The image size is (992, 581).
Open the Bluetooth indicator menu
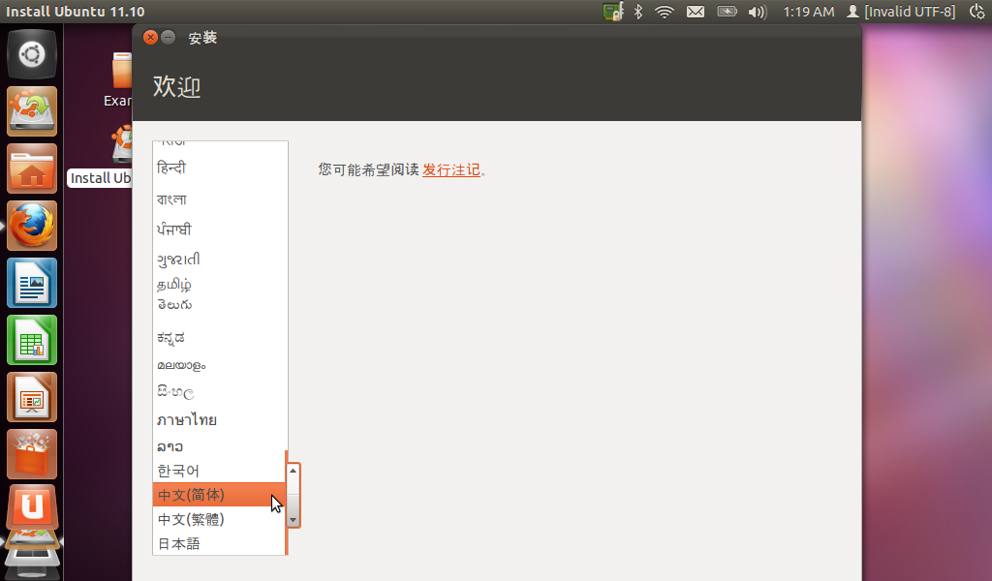click(x=638, y=12)
